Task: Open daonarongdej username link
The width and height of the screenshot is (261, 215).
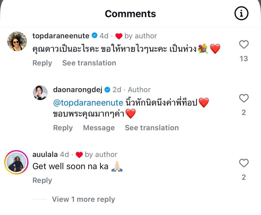Action: coord(78,90)
